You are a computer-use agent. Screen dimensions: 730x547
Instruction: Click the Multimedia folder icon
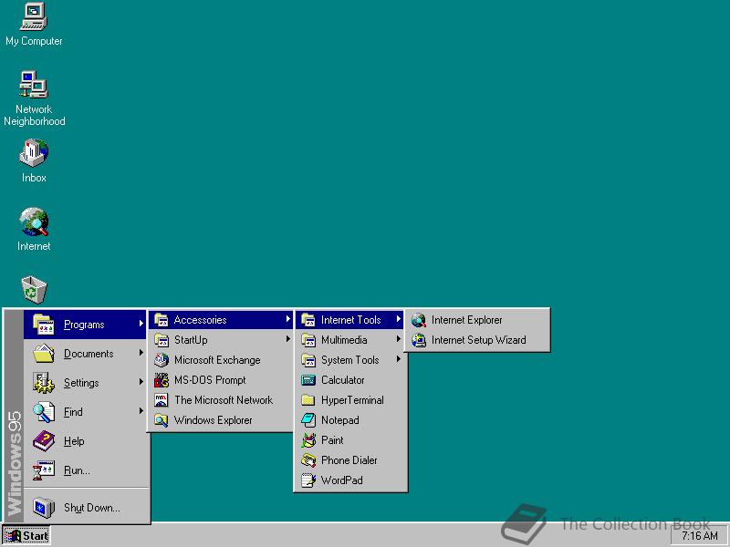click(x=308, y=340)
